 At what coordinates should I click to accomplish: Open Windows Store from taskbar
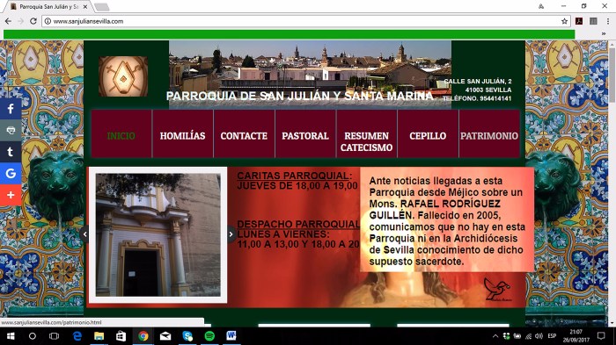[121, 336]
